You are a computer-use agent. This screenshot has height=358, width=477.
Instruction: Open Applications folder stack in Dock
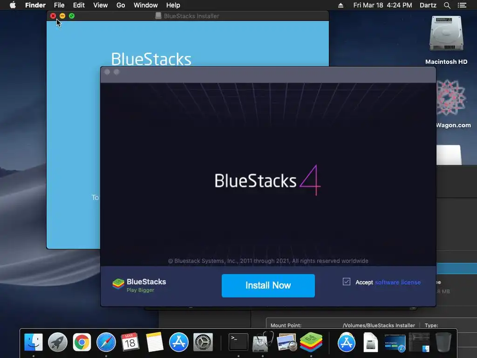[x=347, y=342]
